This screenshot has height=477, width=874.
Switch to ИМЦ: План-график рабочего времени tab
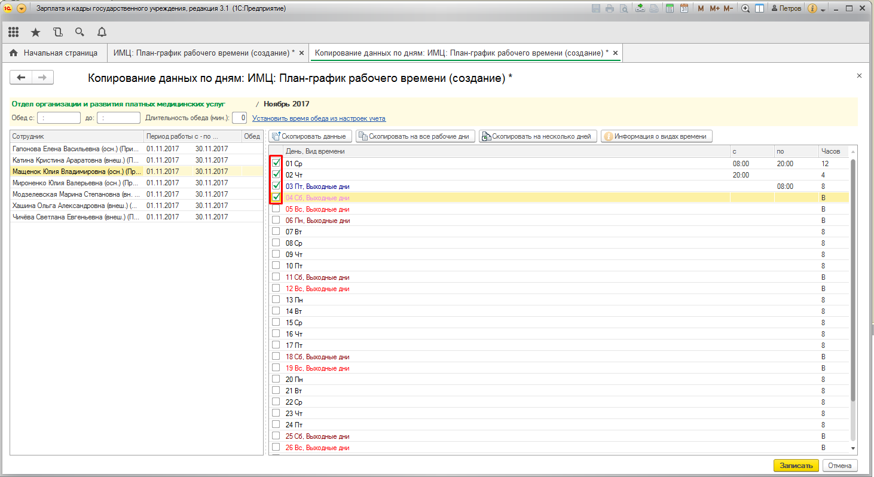203,53
